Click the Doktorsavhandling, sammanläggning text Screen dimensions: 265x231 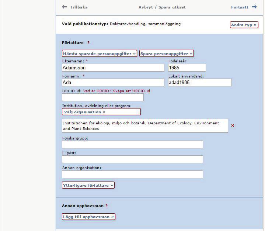tap(145, 24)
